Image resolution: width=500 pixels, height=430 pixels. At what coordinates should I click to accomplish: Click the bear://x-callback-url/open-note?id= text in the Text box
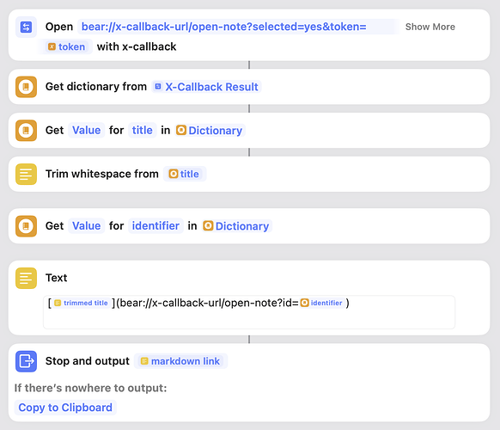tap(210, 303)
